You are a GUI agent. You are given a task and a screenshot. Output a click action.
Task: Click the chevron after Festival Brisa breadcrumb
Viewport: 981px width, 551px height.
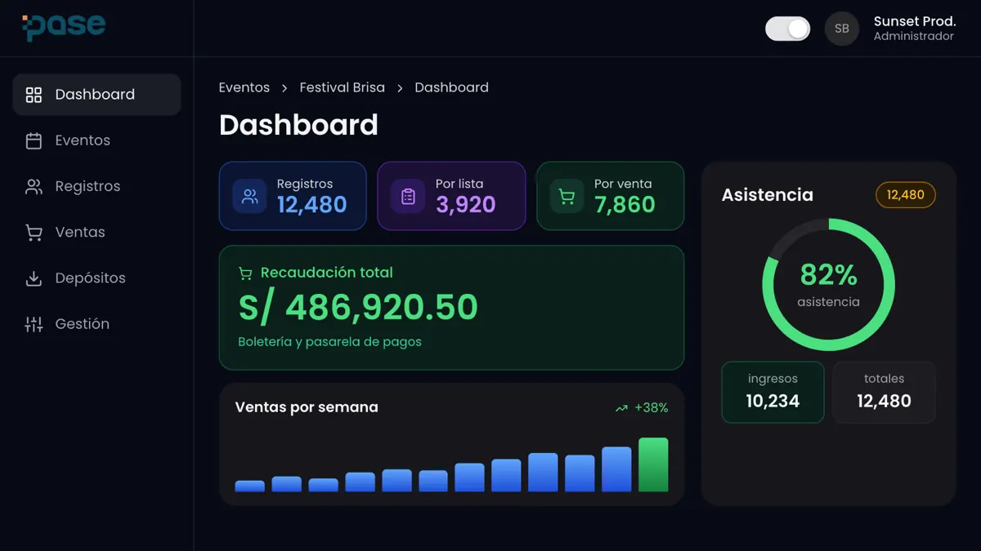coord(400,88)
